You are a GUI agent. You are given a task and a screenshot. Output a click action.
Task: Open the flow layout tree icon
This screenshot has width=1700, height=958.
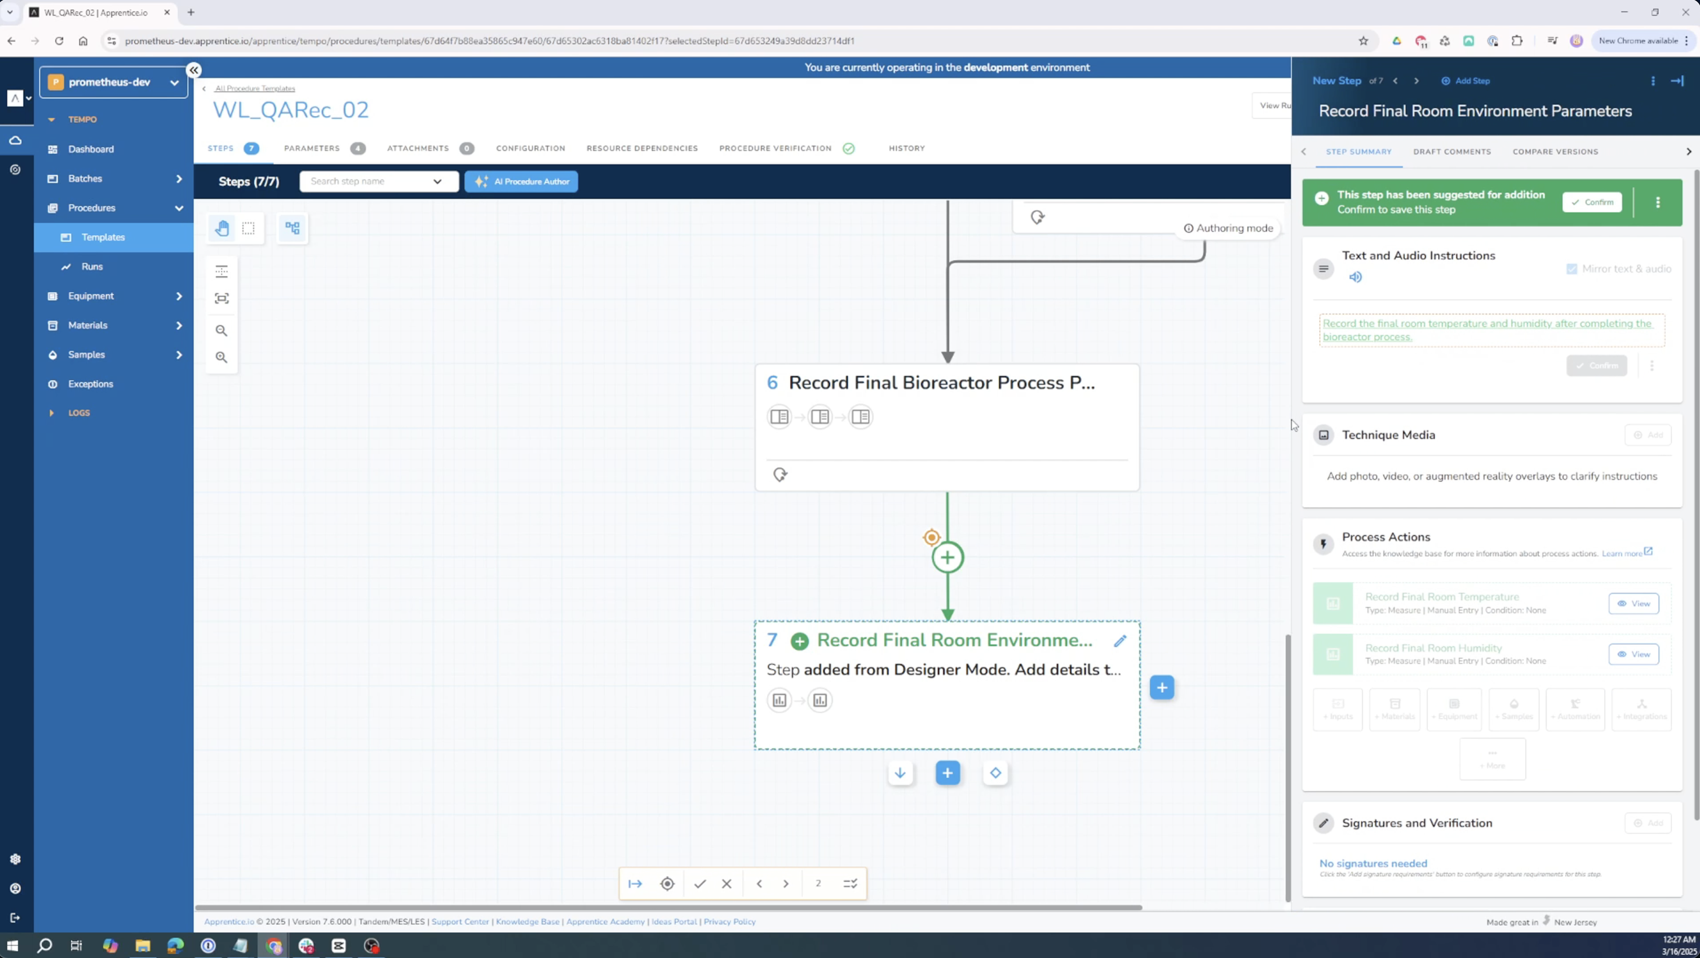click(x=293, y=228)
